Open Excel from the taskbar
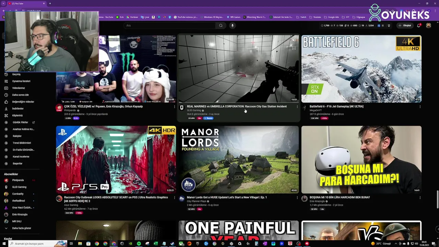Viewport: 439px width, 247px height. coord(156,244)
